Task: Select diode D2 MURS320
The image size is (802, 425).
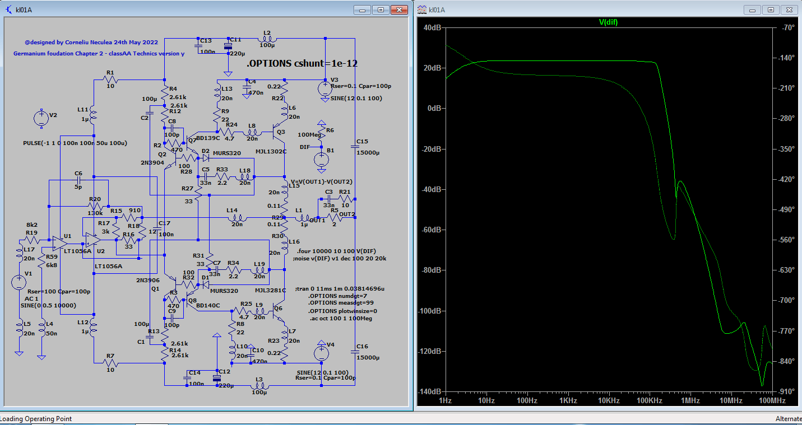Action: pos(206,158)
